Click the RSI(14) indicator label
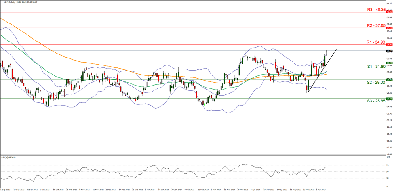 pyautogui.click(x=11, y=155)
